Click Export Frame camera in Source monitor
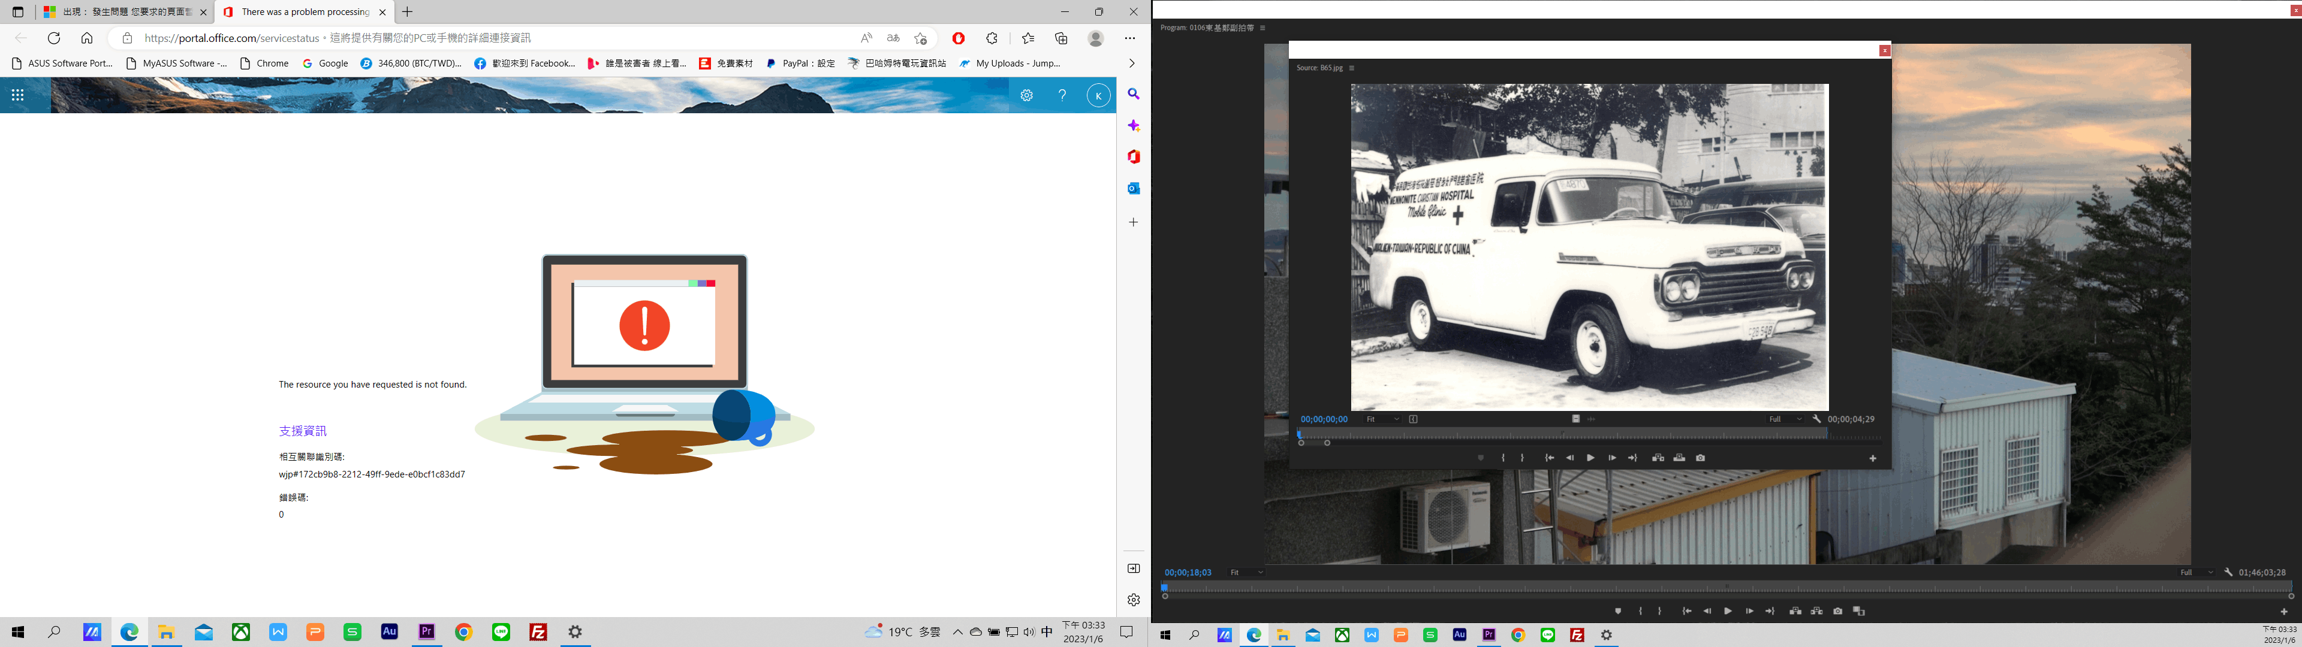The width and height of the screenshot is (2302, 647). (x=1701, y=458)
